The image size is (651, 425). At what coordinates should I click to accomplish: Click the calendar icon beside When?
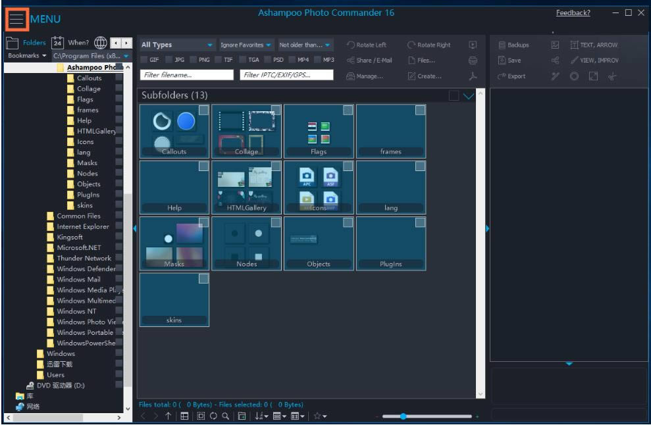[x=57, y=42]
